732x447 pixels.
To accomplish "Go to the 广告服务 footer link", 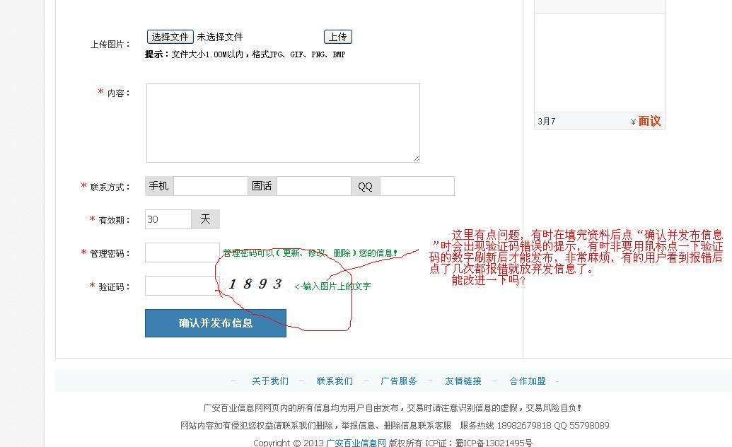I will point(399,381).
